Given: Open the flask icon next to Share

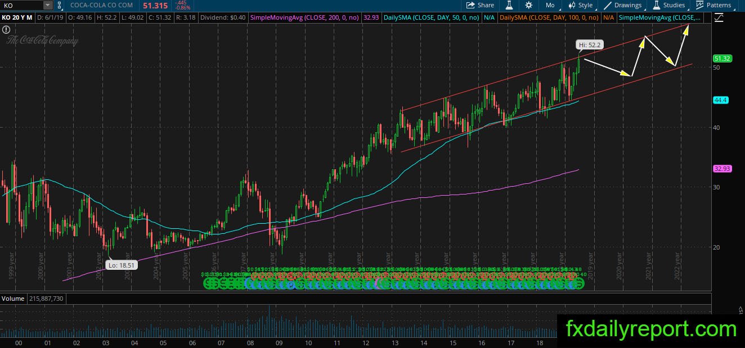Looking at the screenshot, I should click(x=509, y=5).
